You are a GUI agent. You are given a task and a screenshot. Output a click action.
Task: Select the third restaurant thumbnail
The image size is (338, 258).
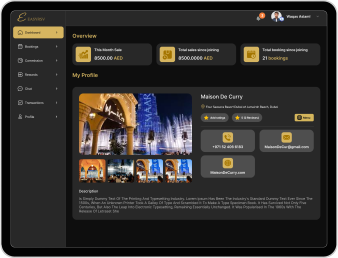(x=149, y=170)
